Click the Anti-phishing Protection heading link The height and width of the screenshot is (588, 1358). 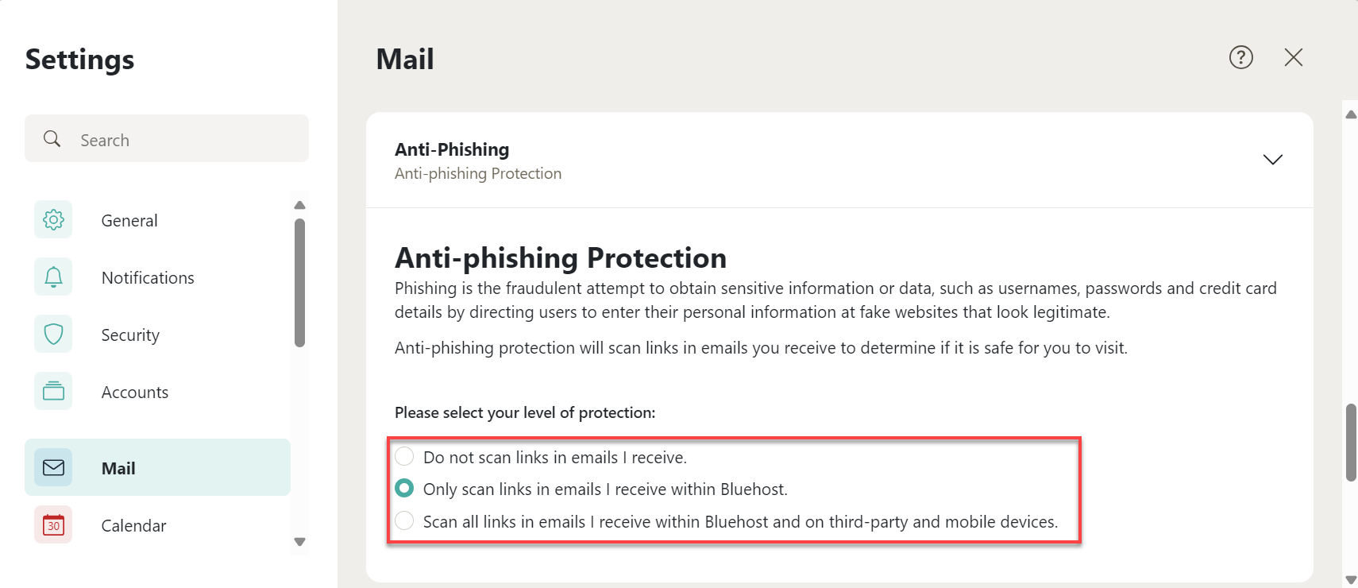tap(477, 172)
